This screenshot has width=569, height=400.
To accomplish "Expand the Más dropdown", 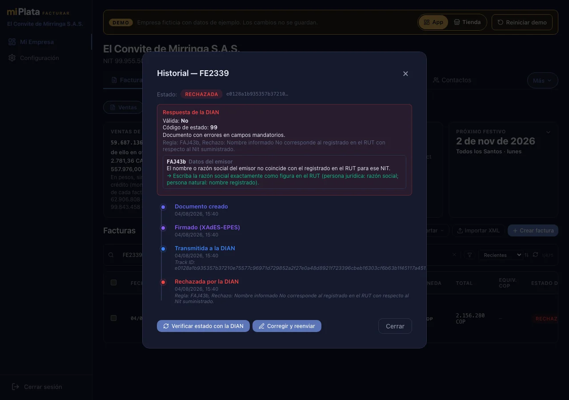I will [x=542, y=80].
